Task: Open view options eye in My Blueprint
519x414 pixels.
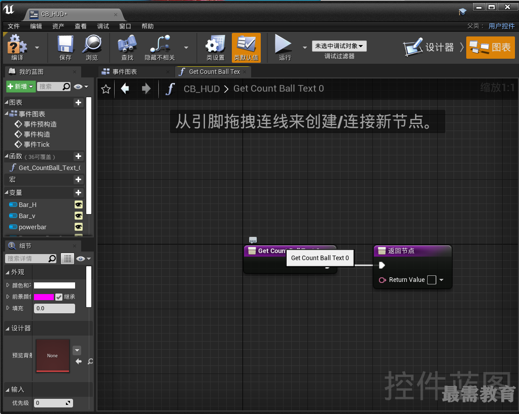Action: tap(81, 87)
